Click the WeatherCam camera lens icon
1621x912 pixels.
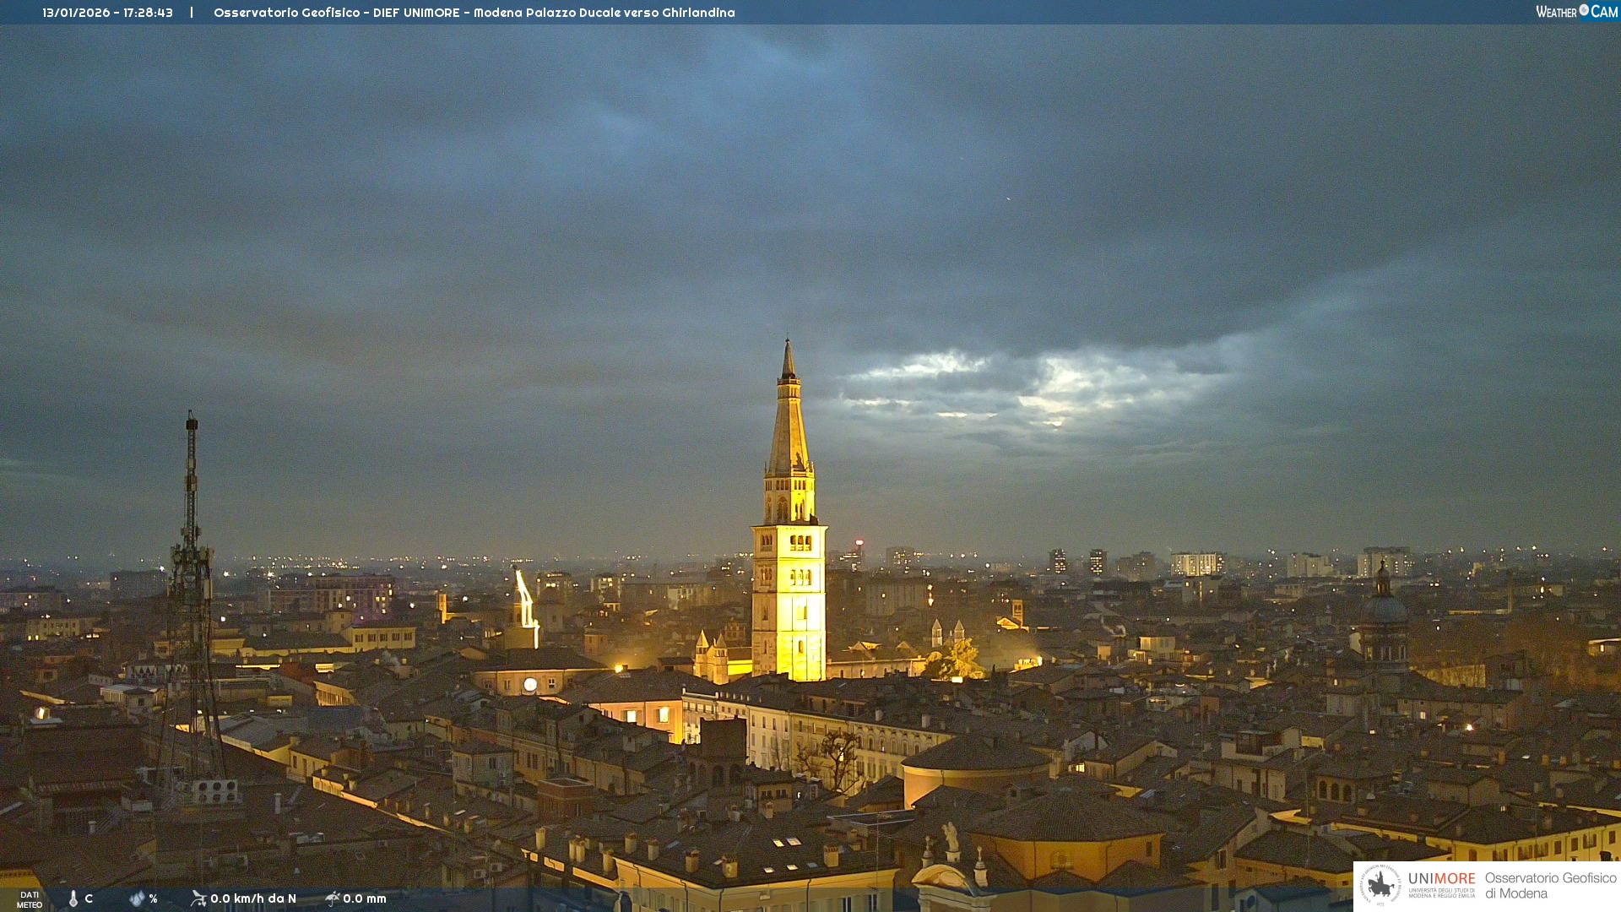[1584, 10]
